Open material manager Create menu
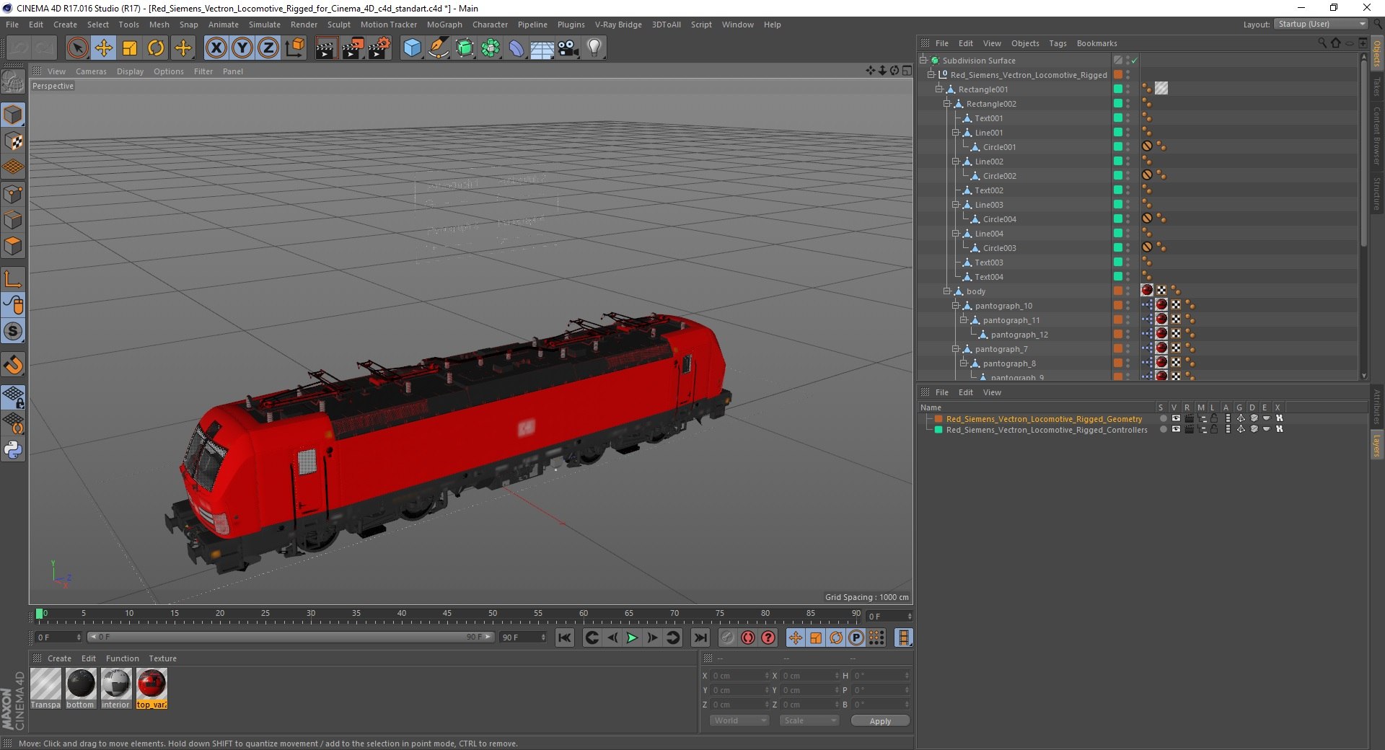The image size is (1385, 750). point(59,658)
